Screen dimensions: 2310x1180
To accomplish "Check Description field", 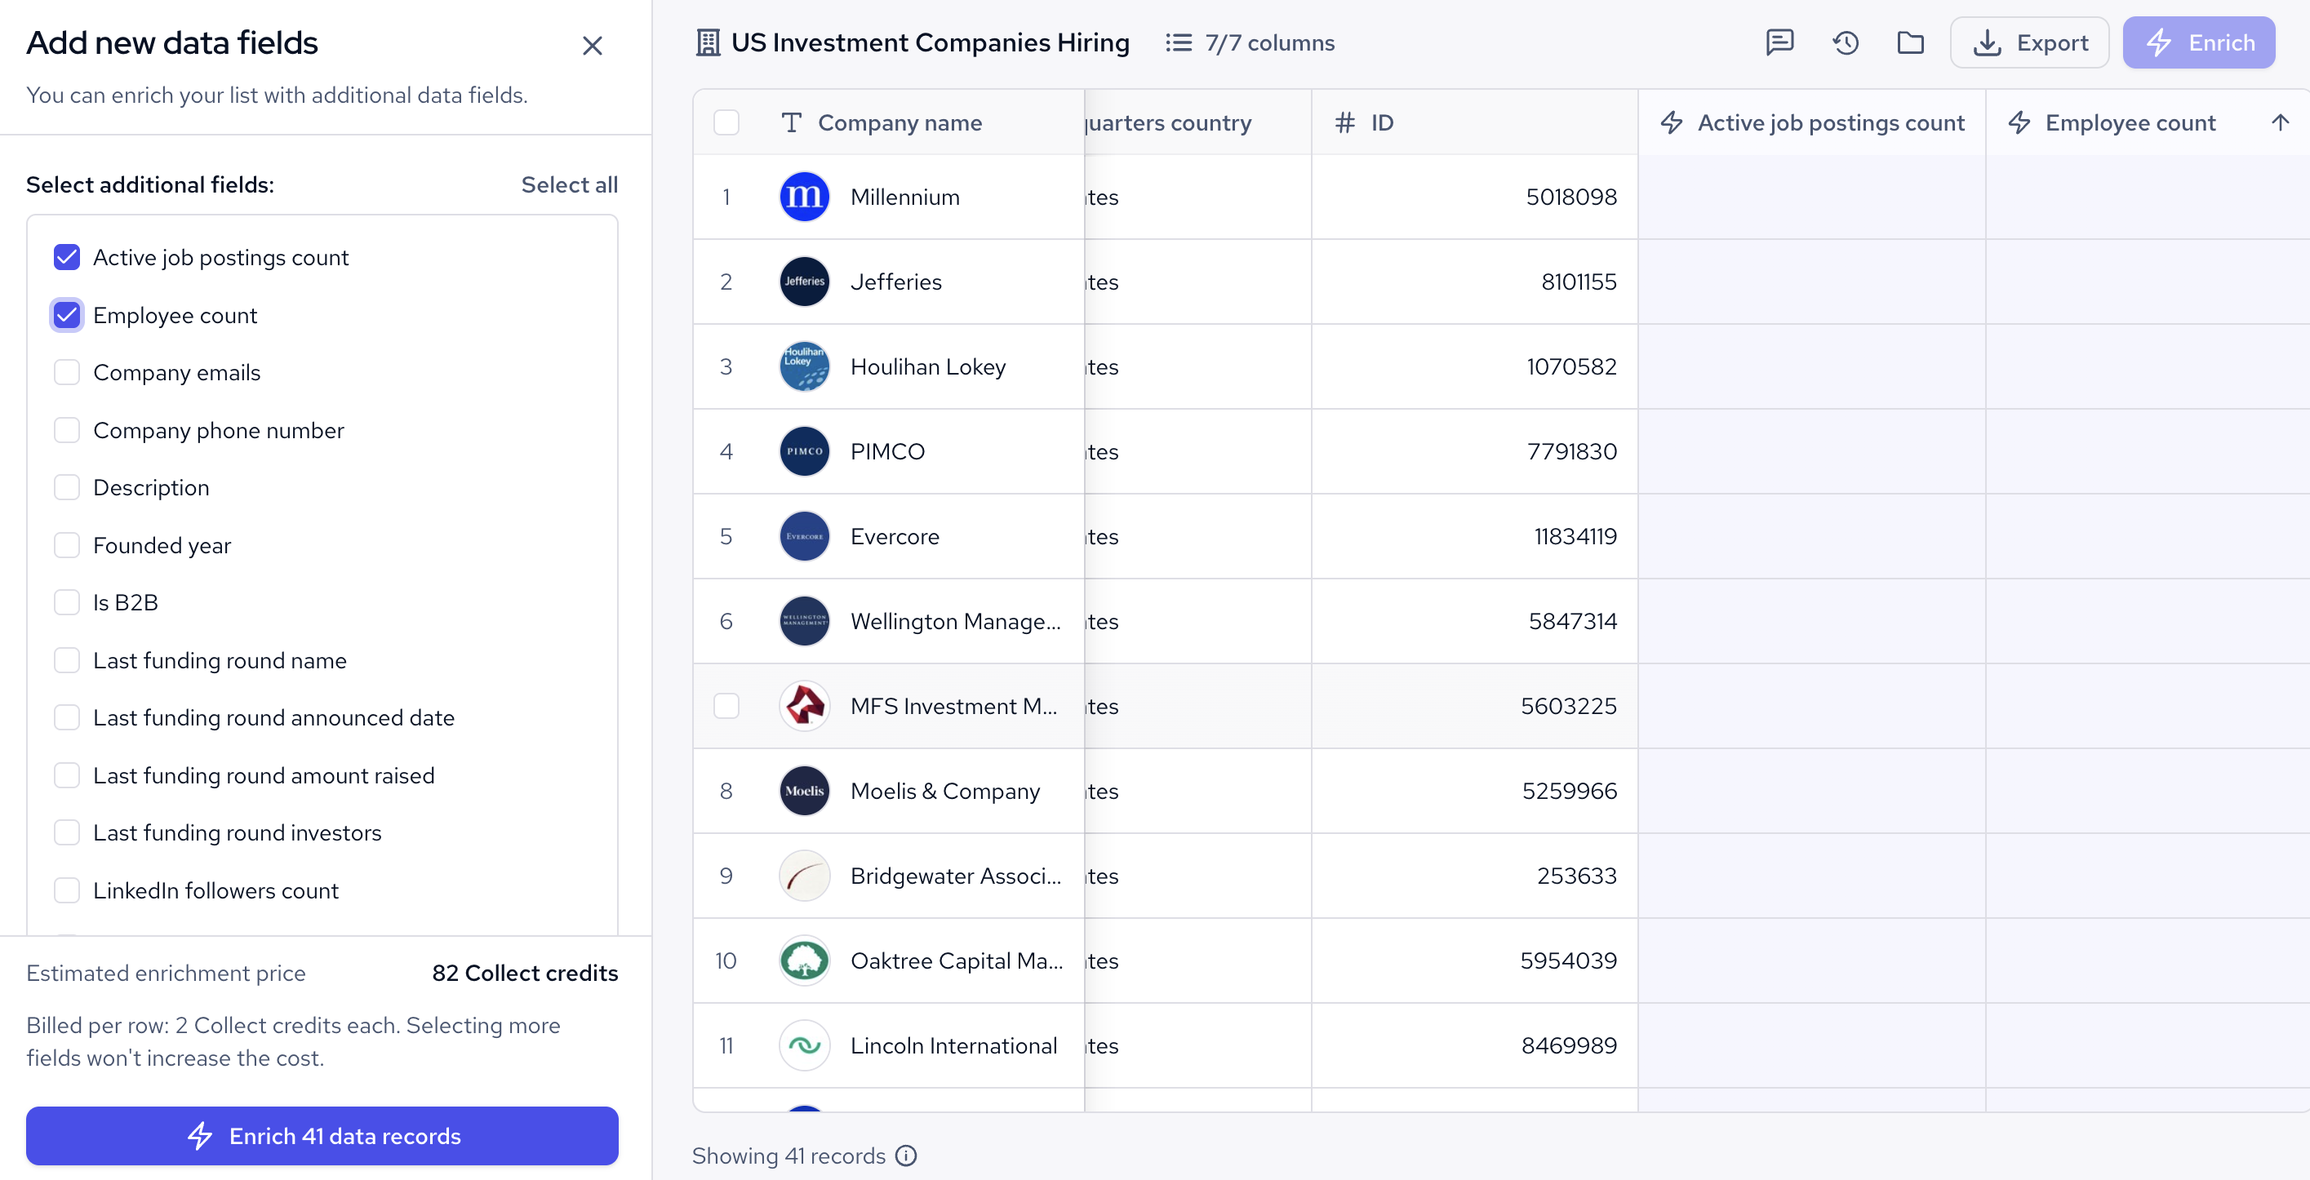I will [67, 487].
